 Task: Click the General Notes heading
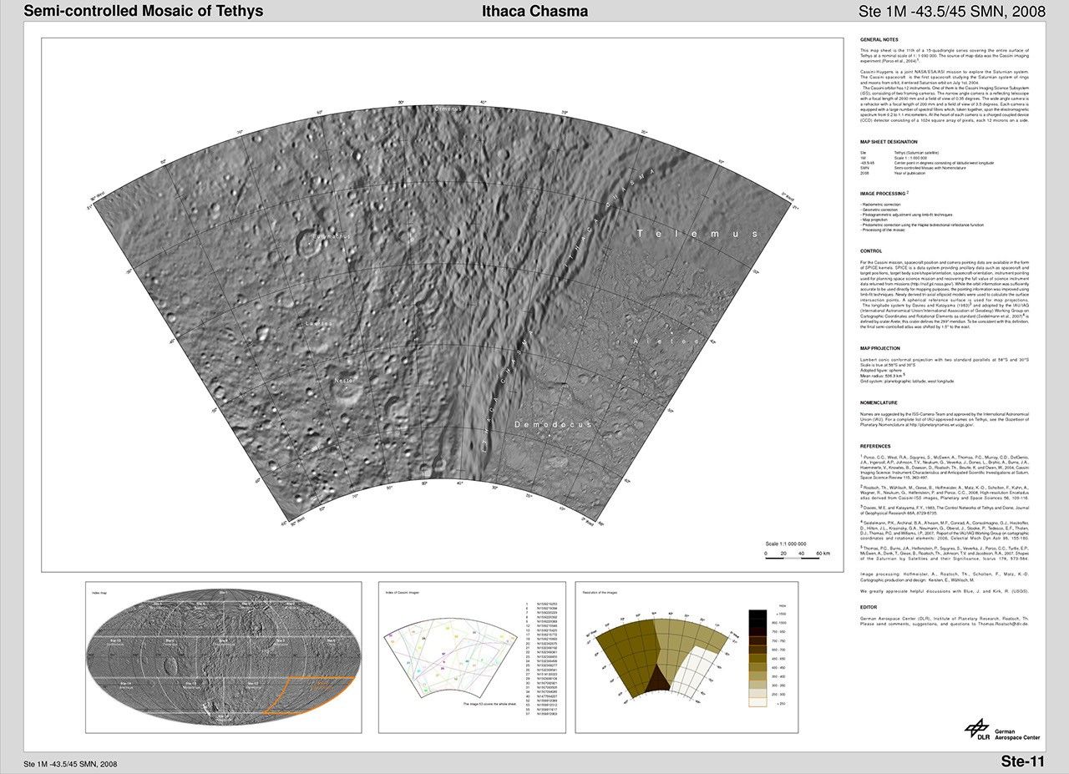(x=878, y=40)
